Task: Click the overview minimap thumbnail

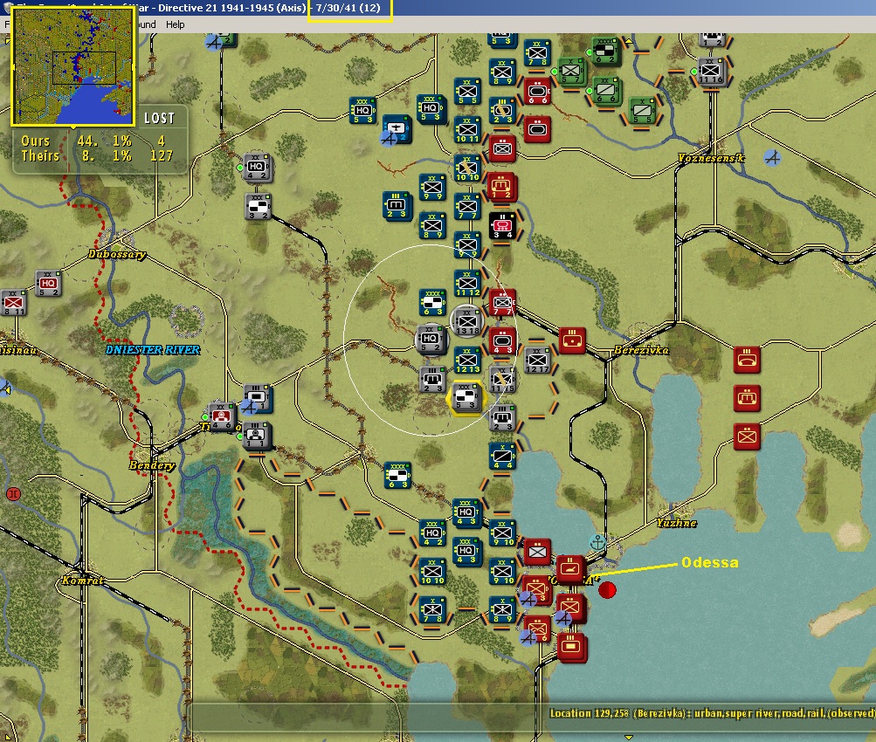Action: pyautogui.click(x=72, y=66)
